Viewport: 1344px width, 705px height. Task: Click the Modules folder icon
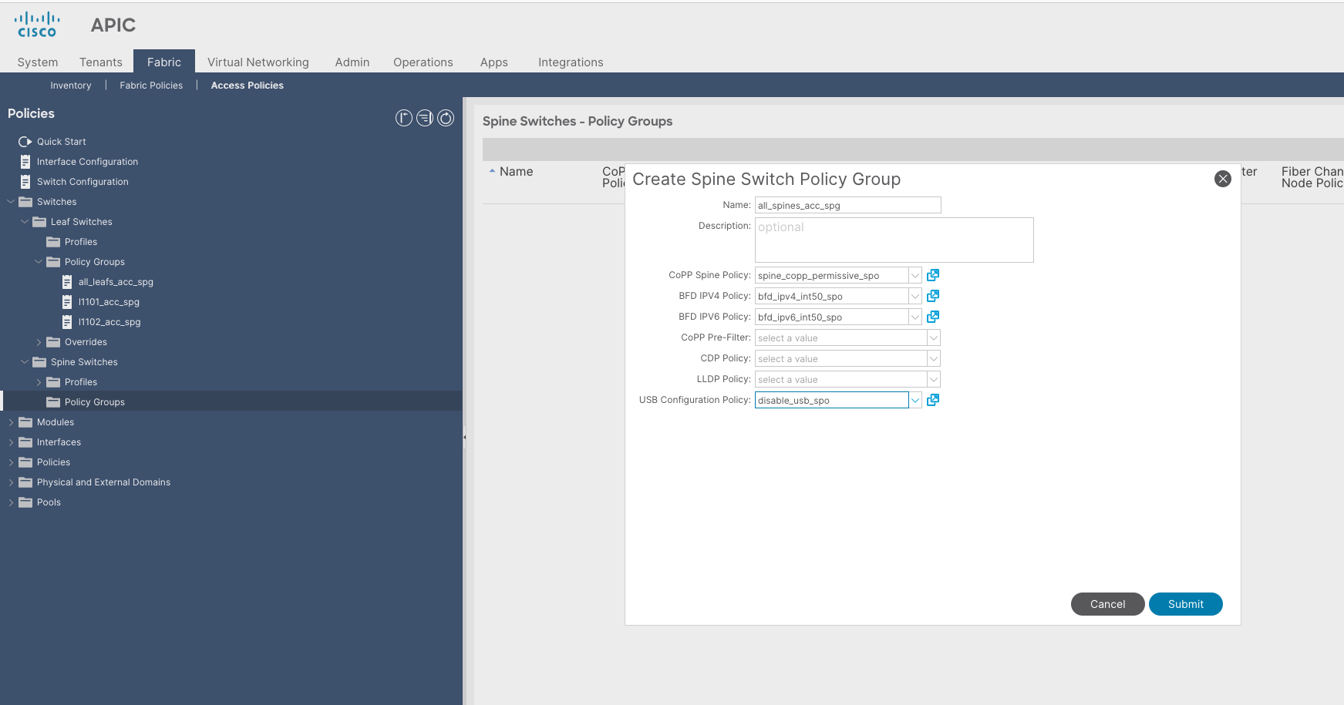[25, 422]
